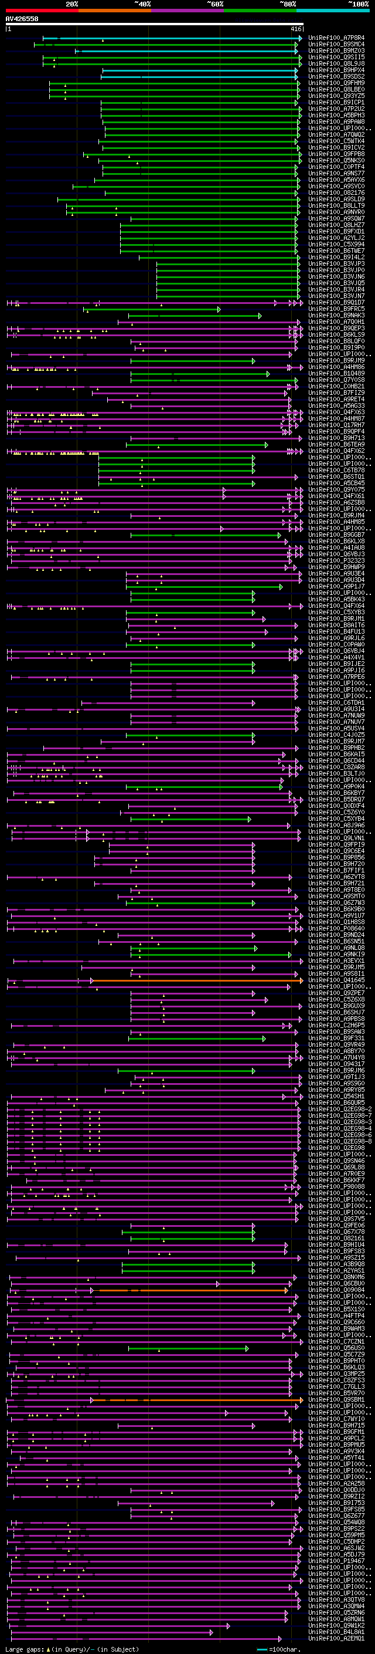Open hit UniRef100_A7RPE6

coord(336,677)
